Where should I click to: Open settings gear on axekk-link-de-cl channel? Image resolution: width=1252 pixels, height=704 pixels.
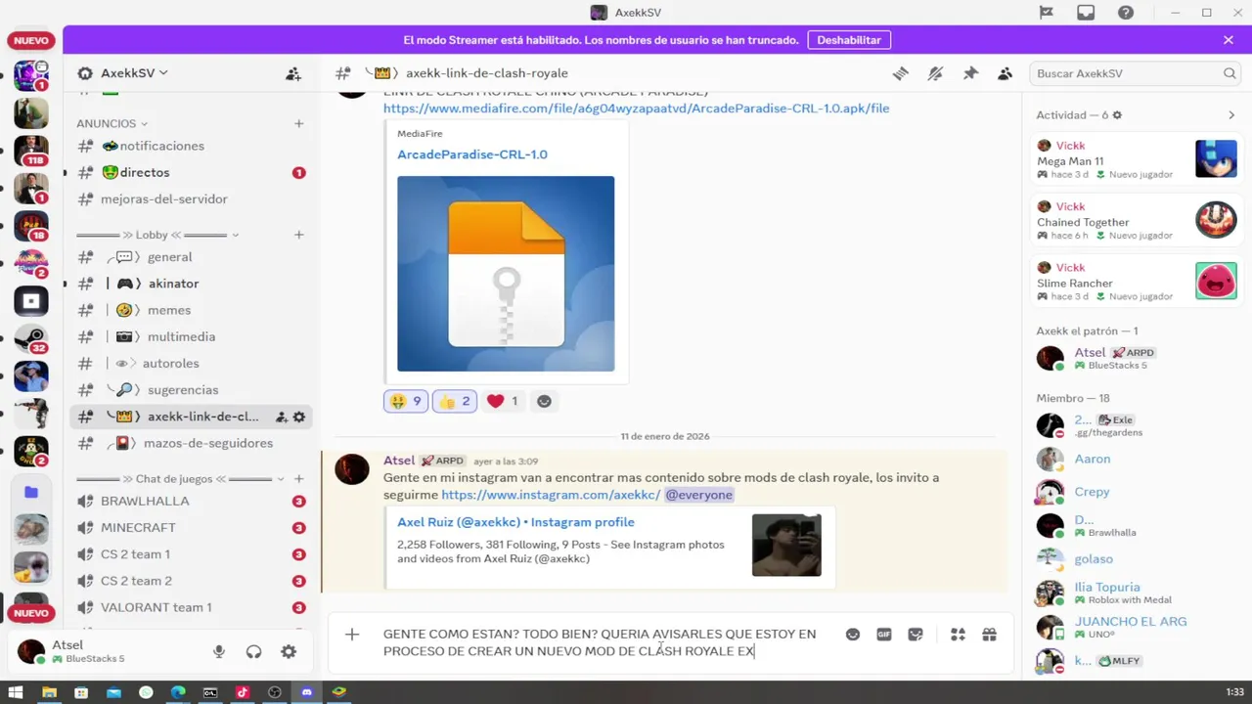[x=299, y=417]
